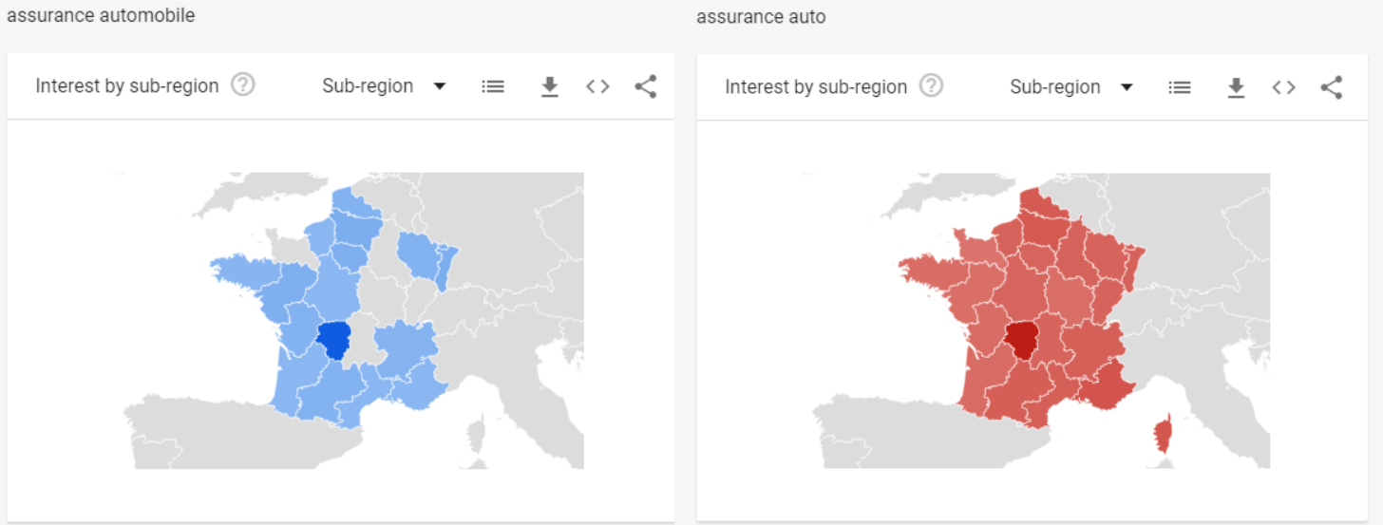Screen dimensions: 1383x525
Task: Open Sub-region dropdown in assurance auto panel
Action: (x=1071, y=87)
